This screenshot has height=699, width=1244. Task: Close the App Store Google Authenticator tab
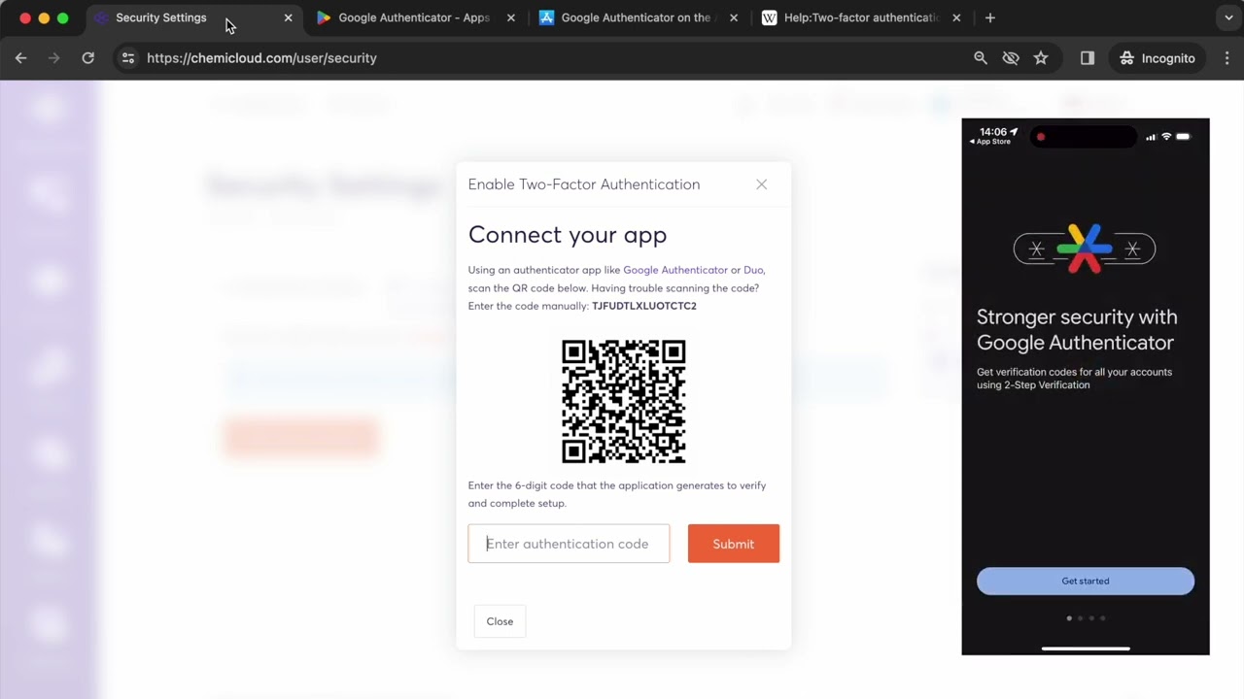point(733,17)
